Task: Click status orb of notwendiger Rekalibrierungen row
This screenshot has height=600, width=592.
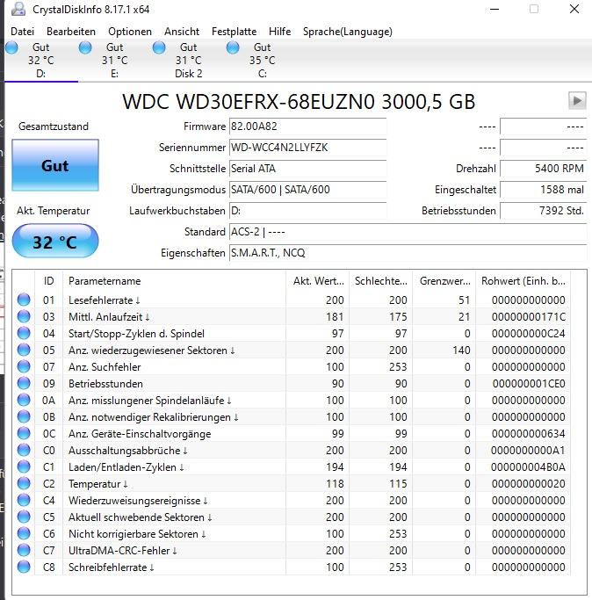Action: click(24, 416)
